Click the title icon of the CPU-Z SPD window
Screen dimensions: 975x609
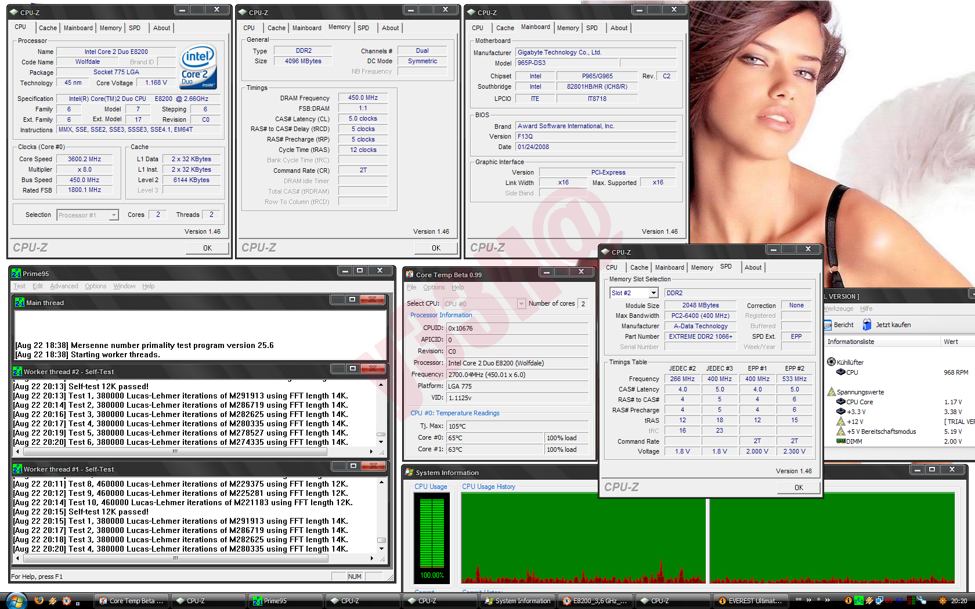pyautogui.click(x=605, y=252)
